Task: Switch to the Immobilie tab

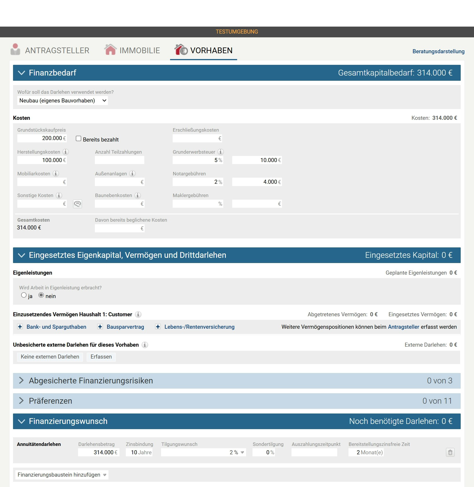Action: tap(132, 50)
